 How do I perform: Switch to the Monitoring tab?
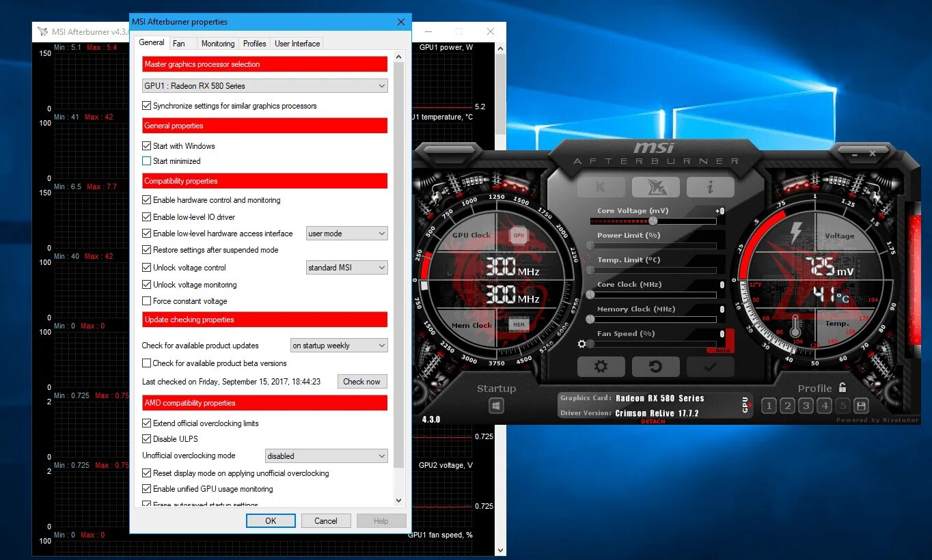[x=218, y=44]
